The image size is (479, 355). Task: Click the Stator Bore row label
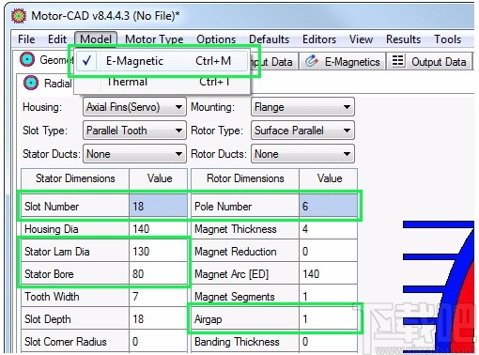click(x=75, y=273)
